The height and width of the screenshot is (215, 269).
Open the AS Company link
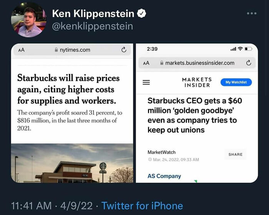point(164,176)
